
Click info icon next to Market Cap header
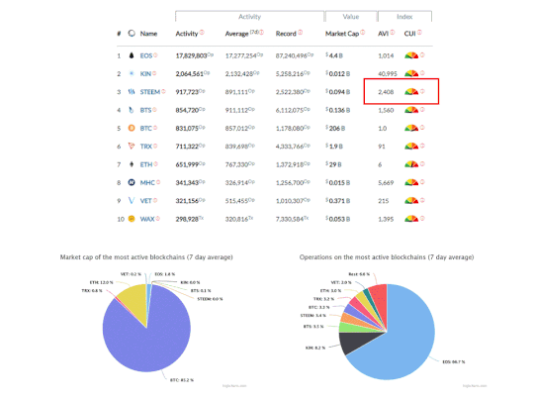click(362, 32)
